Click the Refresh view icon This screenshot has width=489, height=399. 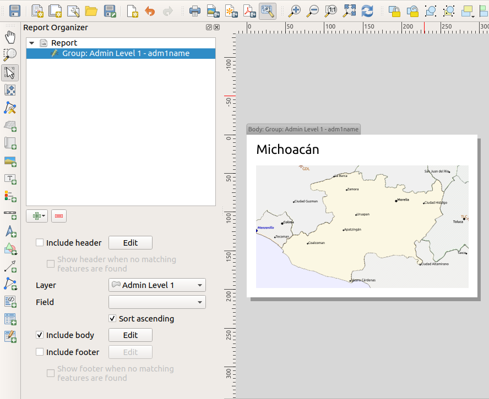click(367, 10)
